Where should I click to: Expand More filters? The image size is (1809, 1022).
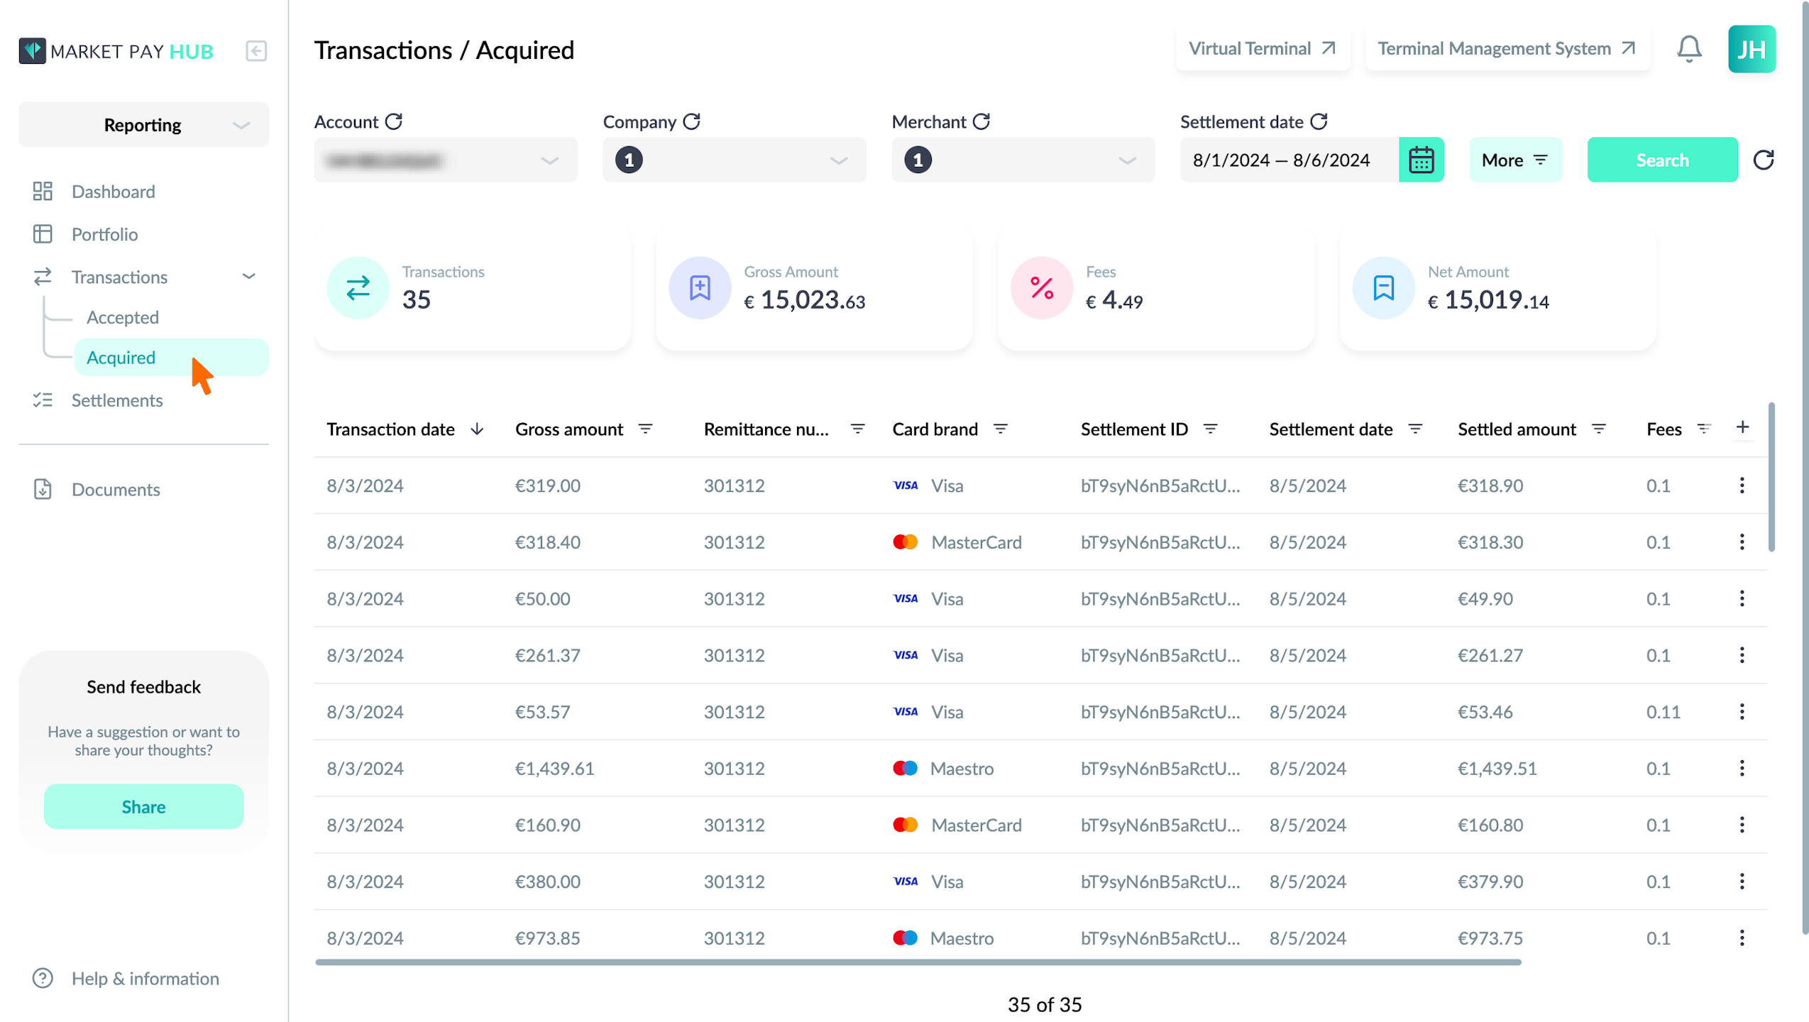pos(1515,160)
